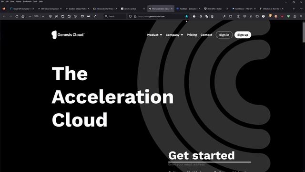Click the page vertical scrollbar
305x172 pixels.
tap(304, 32)
